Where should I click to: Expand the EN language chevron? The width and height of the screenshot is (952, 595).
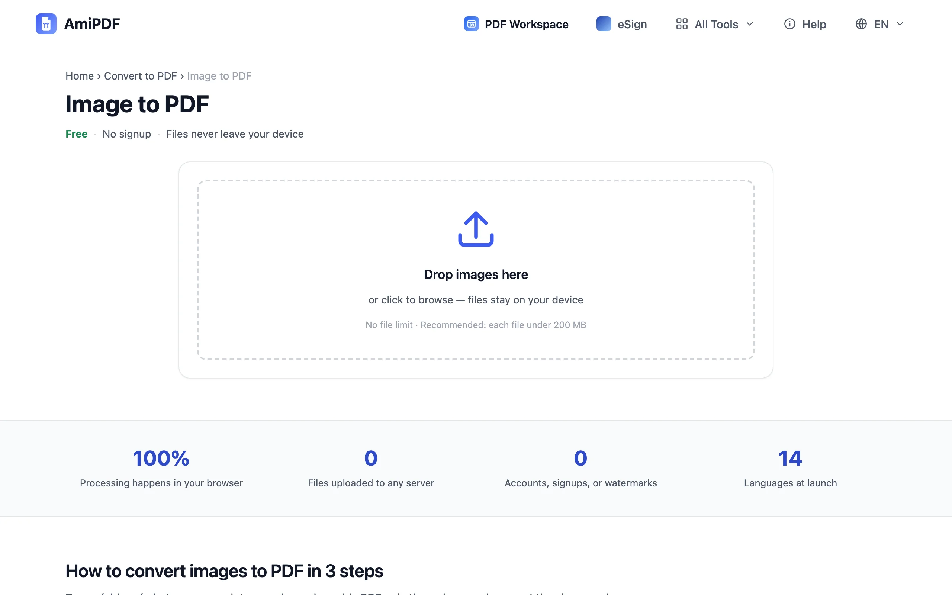[x=900, y=24]
